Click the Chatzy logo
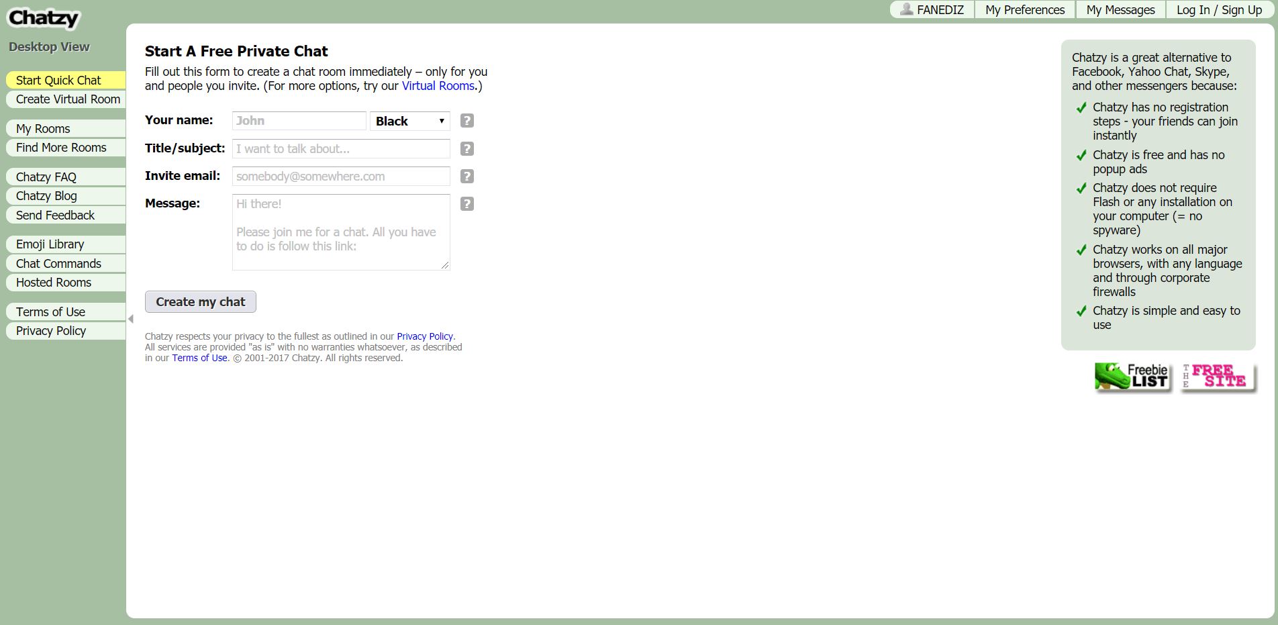Image resolution: width=1278 pixels, height=625 pixels. click(x=44, y=18)
